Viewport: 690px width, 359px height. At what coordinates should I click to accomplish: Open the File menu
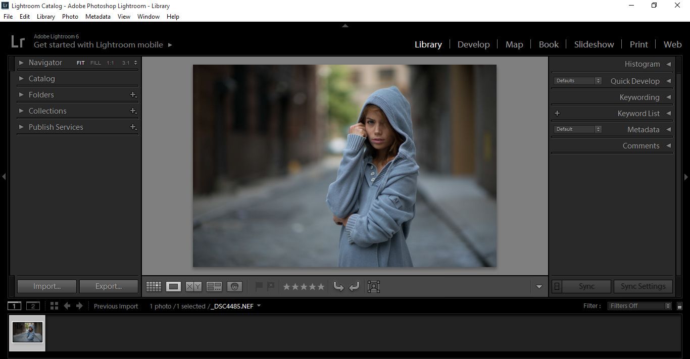8,17
